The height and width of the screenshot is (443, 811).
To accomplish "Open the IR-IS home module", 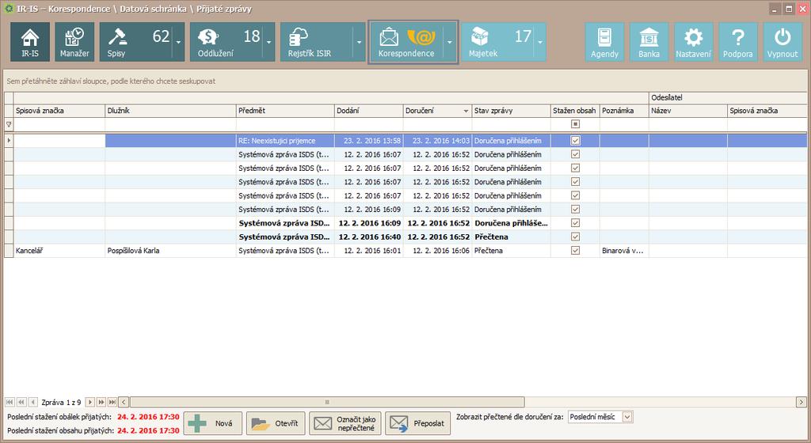I will (30, 42).
